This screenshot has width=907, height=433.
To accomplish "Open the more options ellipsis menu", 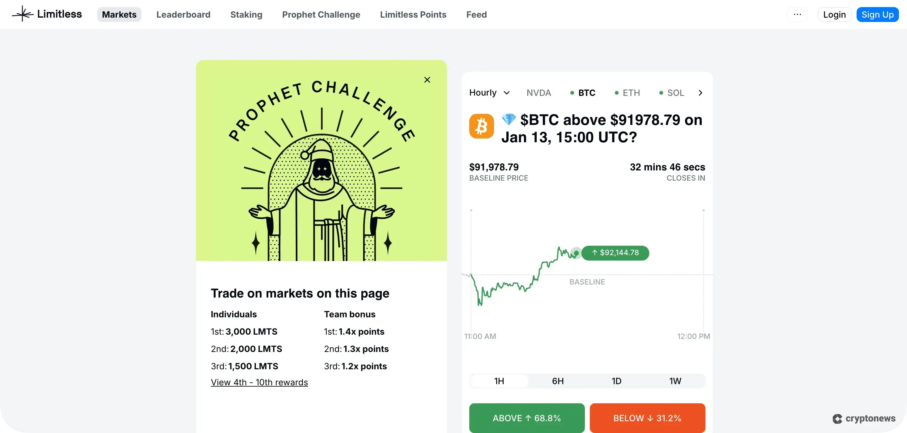I will point(797,15).
